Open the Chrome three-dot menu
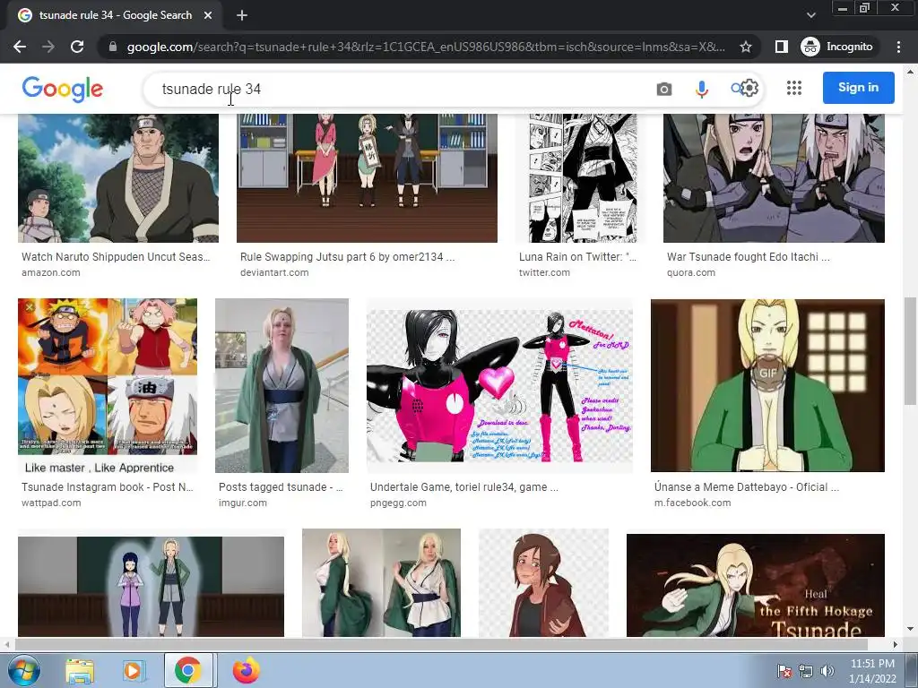 click(x=898, y=47)
